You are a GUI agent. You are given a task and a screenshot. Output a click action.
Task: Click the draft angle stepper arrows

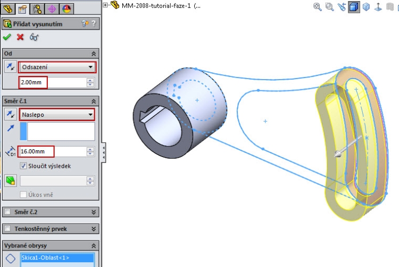[90, 181]
